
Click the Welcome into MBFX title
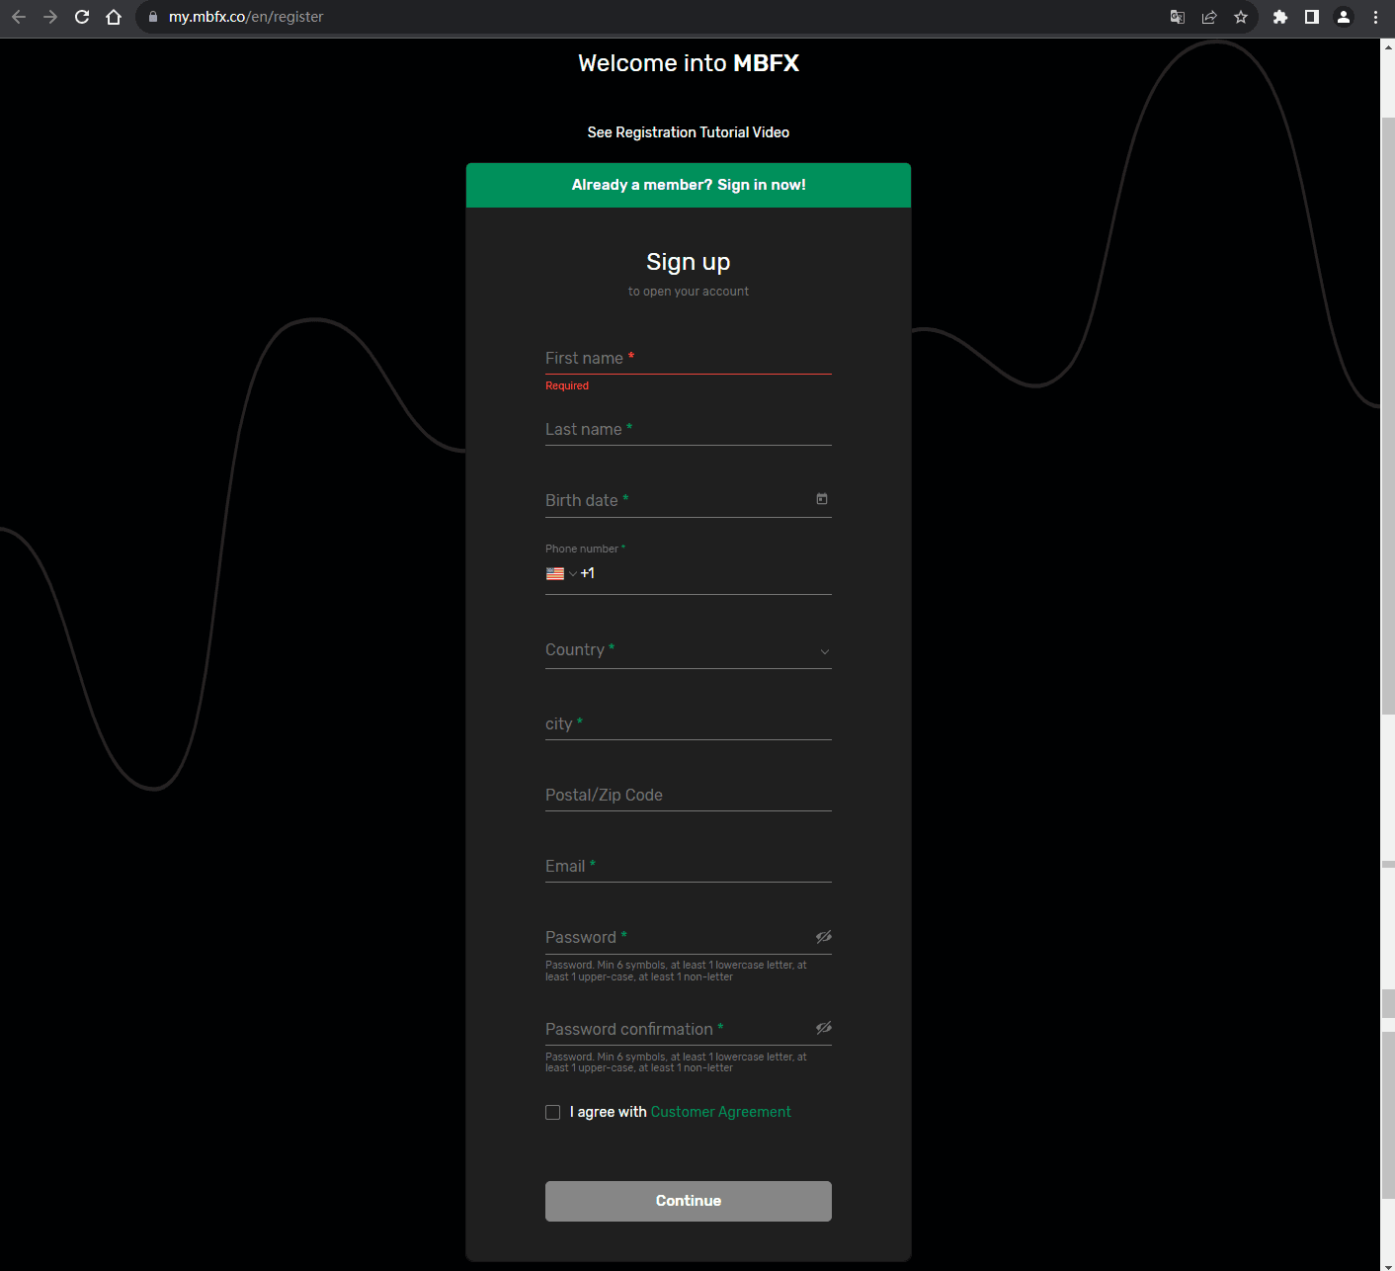point(689,63)
